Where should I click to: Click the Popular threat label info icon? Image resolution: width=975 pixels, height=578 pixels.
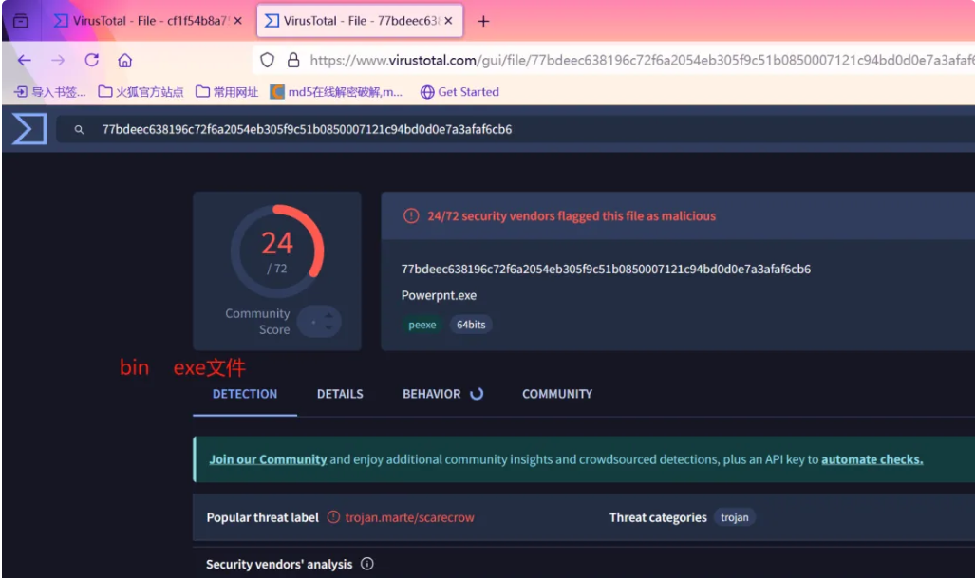pyautogui.click(x=334, y=517)
